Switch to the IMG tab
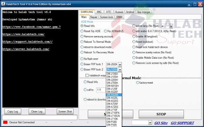204x127 pixels. coord(99,12)
